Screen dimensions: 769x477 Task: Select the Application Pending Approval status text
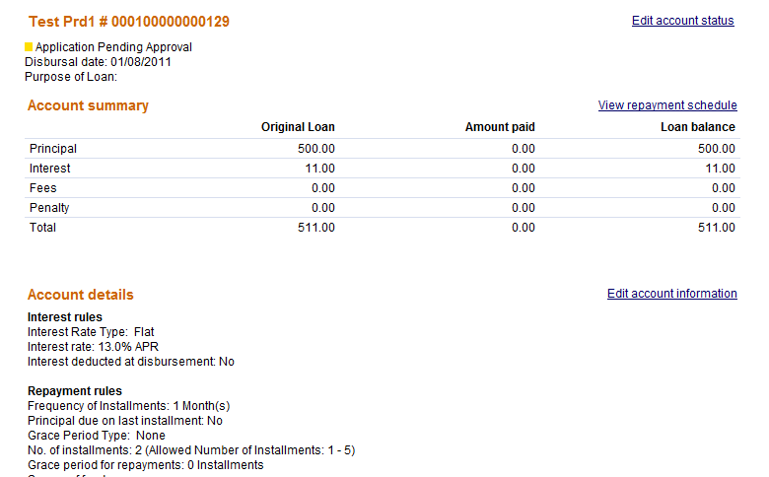coord(113,47)
